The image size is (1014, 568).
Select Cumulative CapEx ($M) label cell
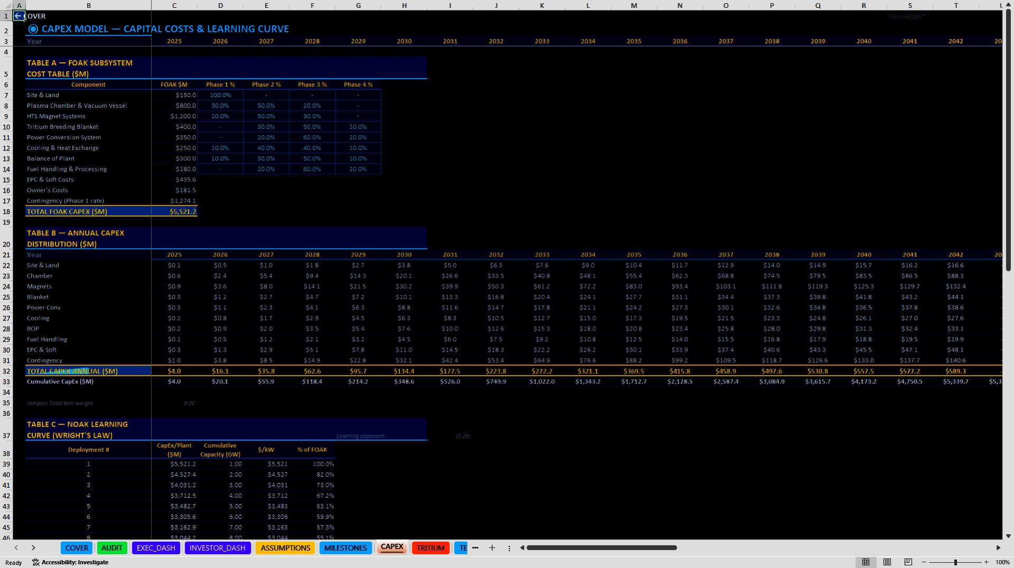tap(88, 382)
